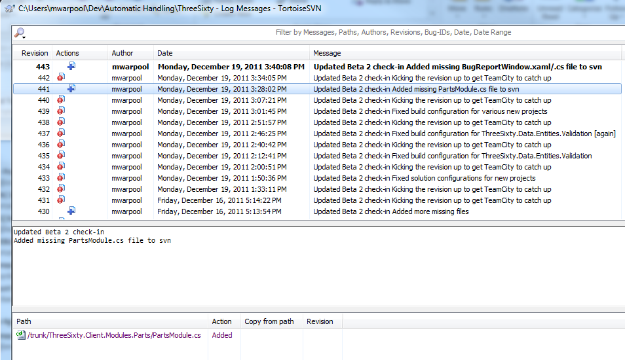Click date 'Monday, December 19, 2011 3:40:08 PM'
Screen dimensions: 625x360
pyautogui.click(x=231, y=67)
